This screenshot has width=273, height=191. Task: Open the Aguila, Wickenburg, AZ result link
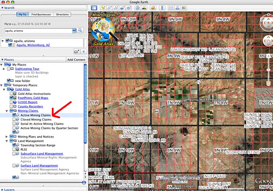point(33,45)
